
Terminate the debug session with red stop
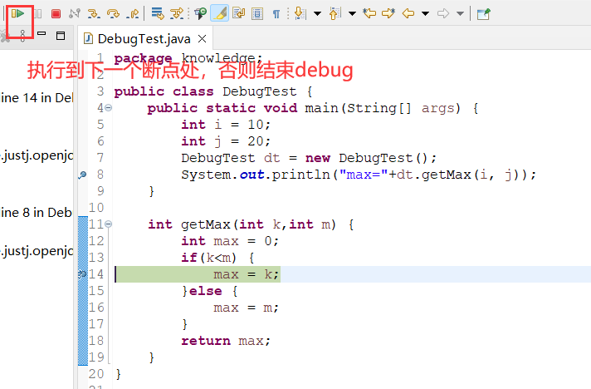pos(56,14)
